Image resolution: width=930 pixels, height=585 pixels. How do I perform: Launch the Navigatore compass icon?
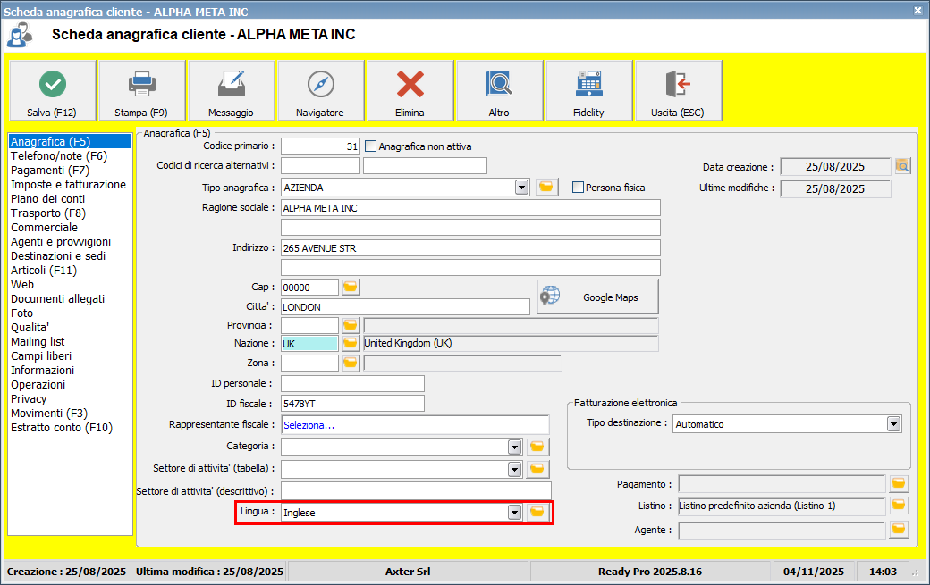[x=320, y=84]
